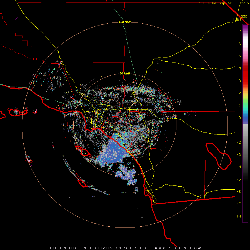Click the 50 NMI range ring label
This screenshot has height=250, width=250.
point(125,74)
